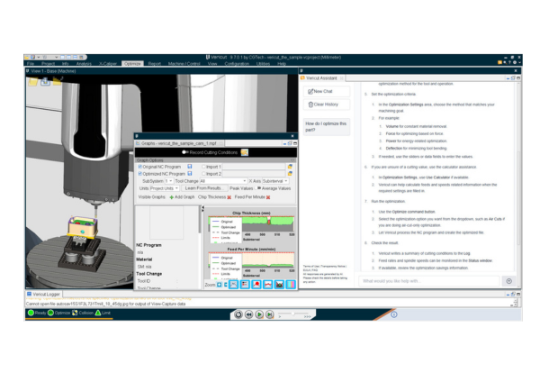The width and height of the screenshot is (540, 373).
Task: Open the Project menu
Action: [49, 64]
